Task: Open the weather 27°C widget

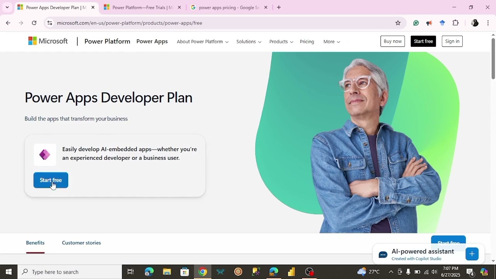Action: pyautogui.click(x=368, y=272)
